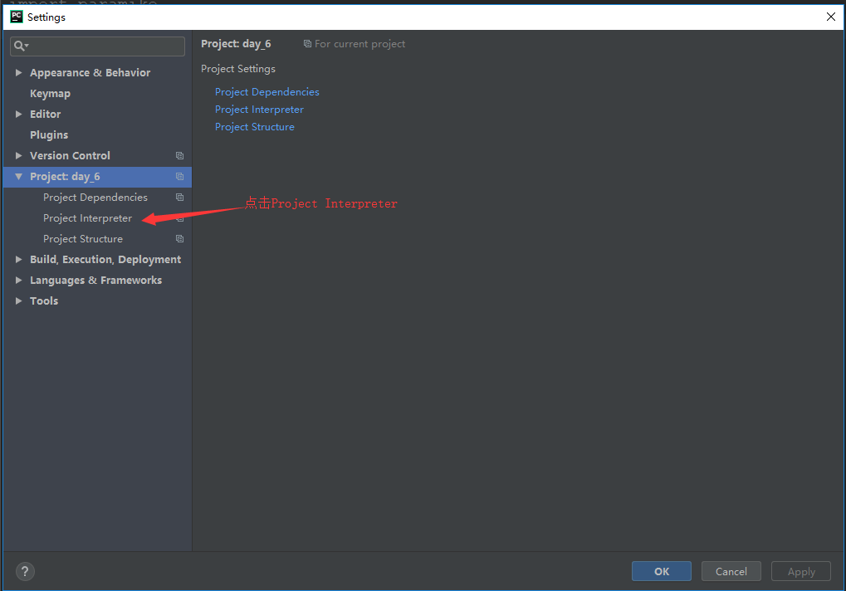Viewport: 846px width, 591px height.
Task: Expand the Build, Execution, Deployment arrow
Action: (x=19, y=259)
